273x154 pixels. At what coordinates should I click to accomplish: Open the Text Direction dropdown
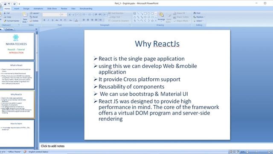point(116,13)
